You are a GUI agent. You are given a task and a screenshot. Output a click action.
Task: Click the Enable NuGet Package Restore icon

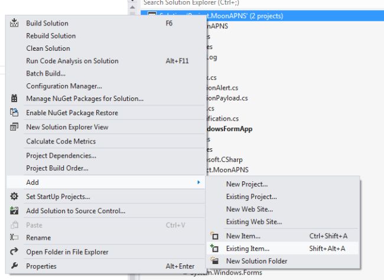[x=14, y=113]
